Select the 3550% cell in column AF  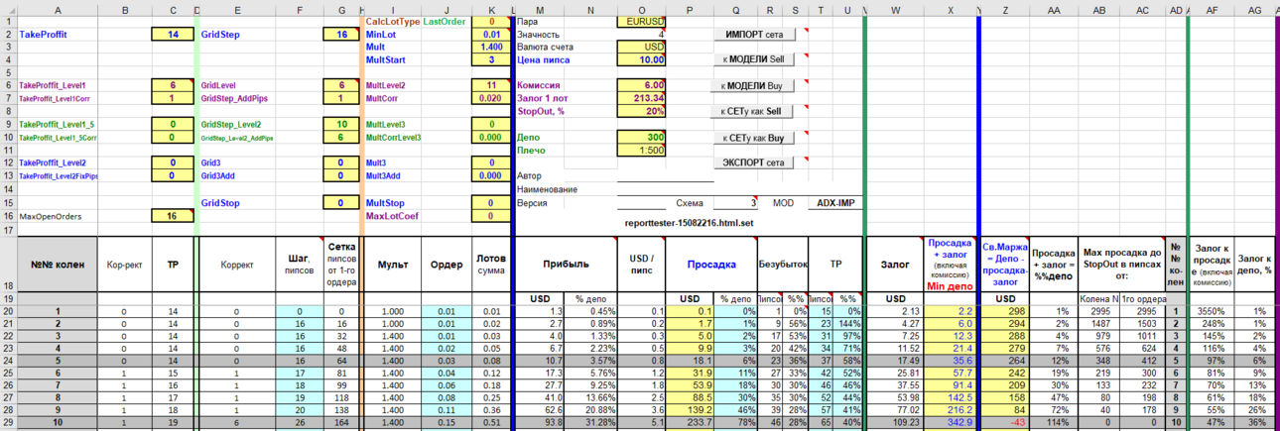coord(1212,311)
